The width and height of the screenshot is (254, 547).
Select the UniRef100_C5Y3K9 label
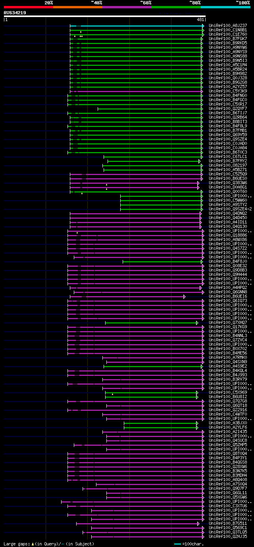coord(228,91)
